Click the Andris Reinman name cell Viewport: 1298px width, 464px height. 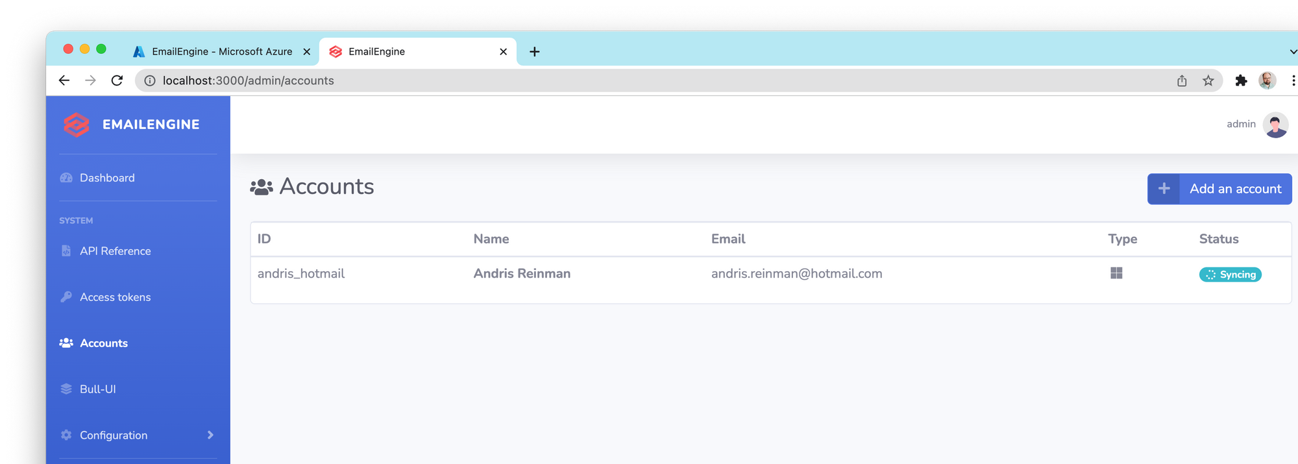pos(522,274)
